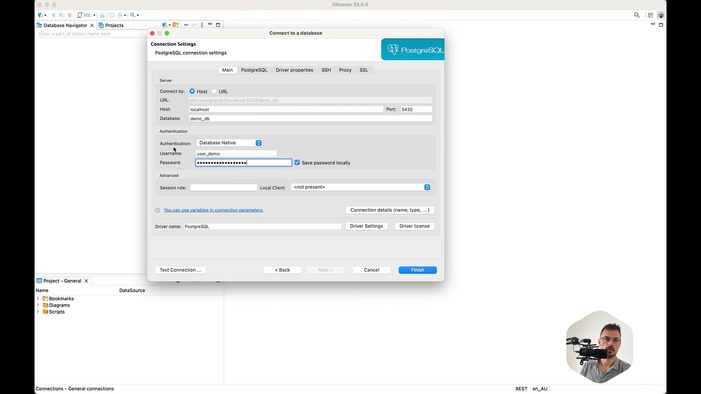This screenshot has height=394, width=701.
Task: Click the Disconnect icon with red plug
Action: point(70,15)
